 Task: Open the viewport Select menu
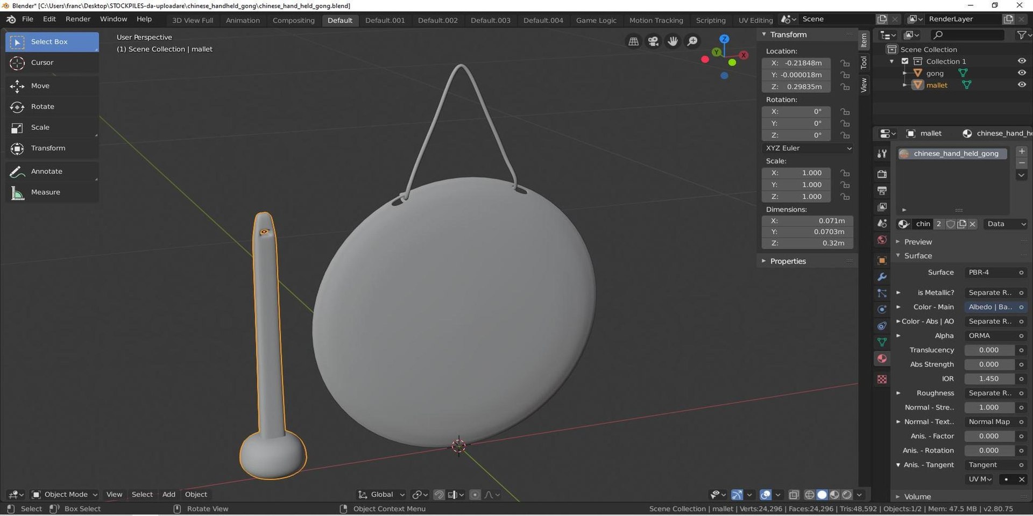point(142,494)
